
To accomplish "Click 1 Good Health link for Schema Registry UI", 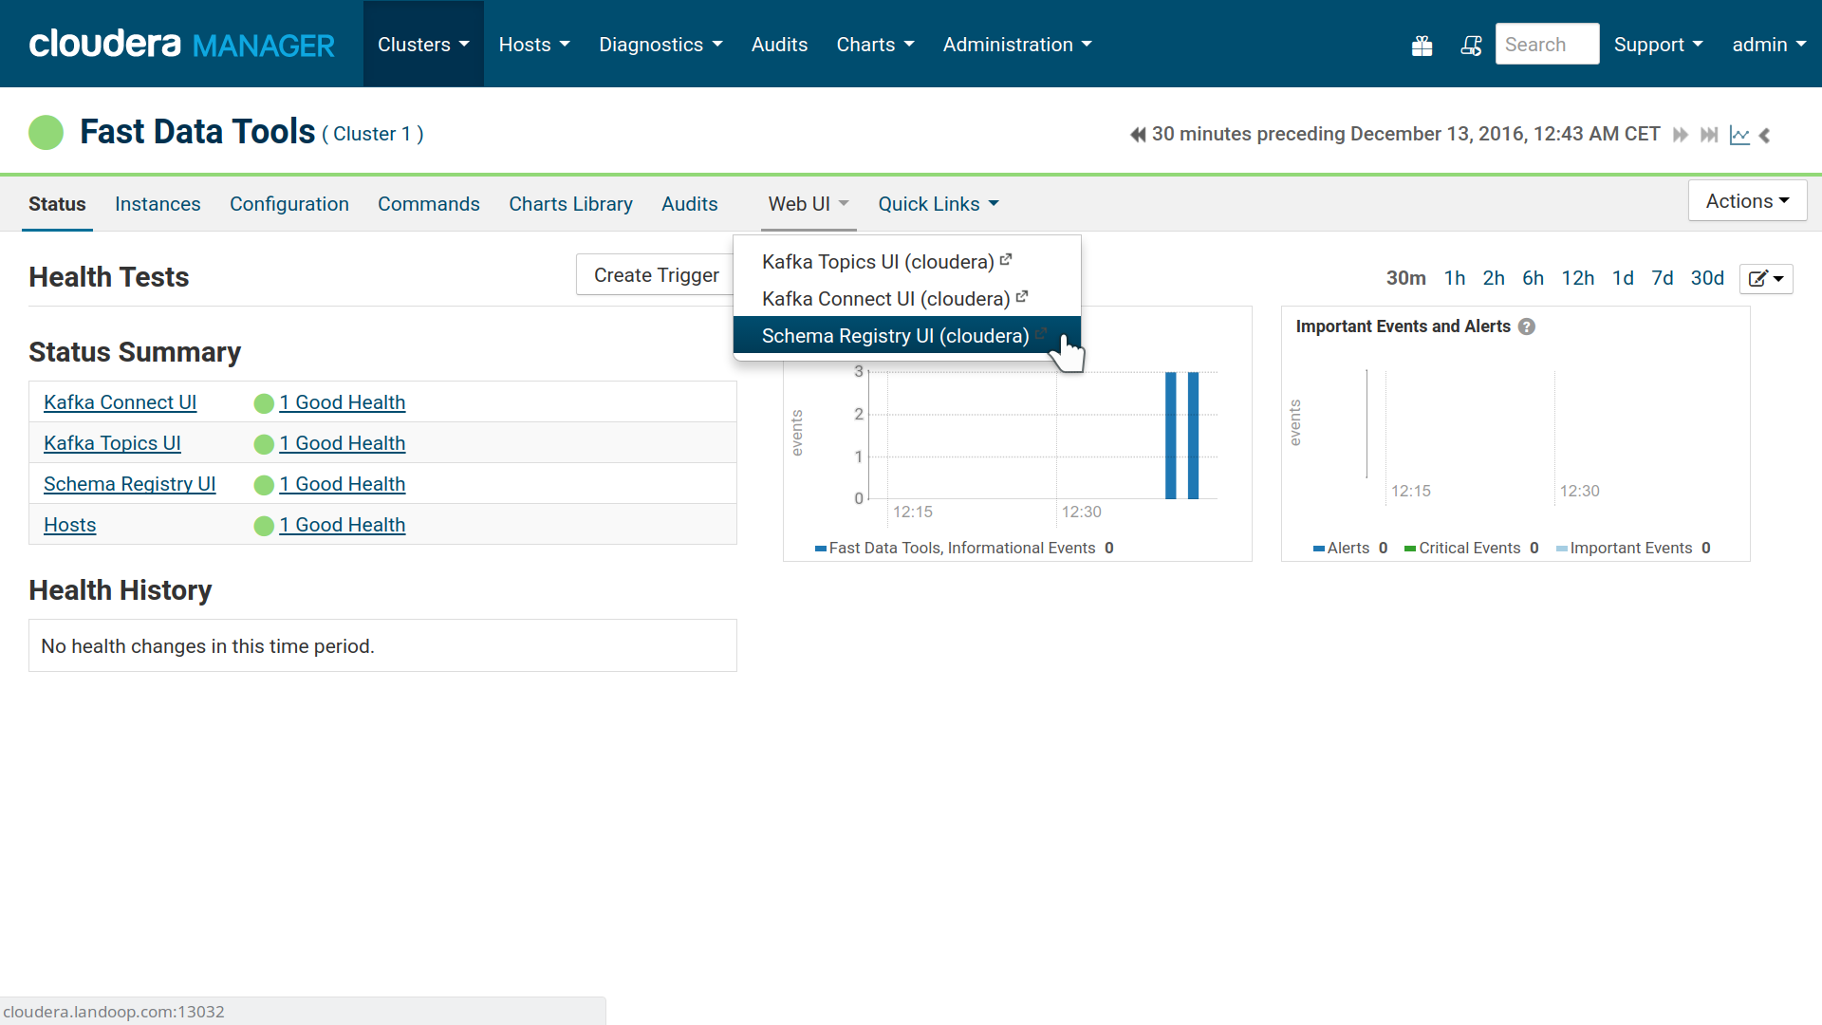I will tap(342, 484).
